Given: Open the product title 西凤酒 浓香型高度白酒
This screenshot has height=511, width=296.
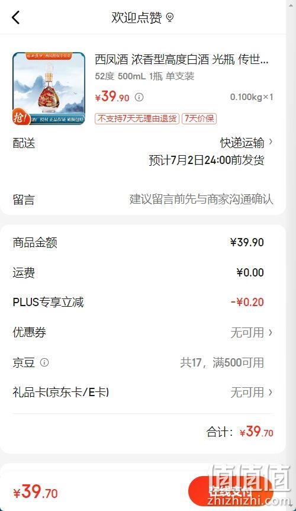Looking at the screenshot, I should pyautogui.click(x=182, y=60).
